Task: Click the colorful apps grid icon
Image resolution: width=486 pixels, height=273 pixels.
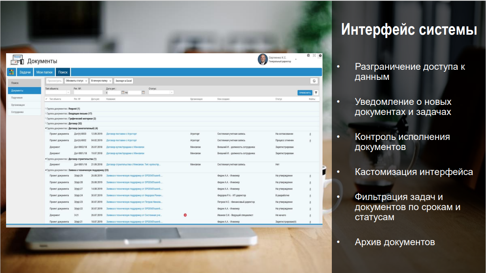Action: pyautogui.click(x=12, y=72)
